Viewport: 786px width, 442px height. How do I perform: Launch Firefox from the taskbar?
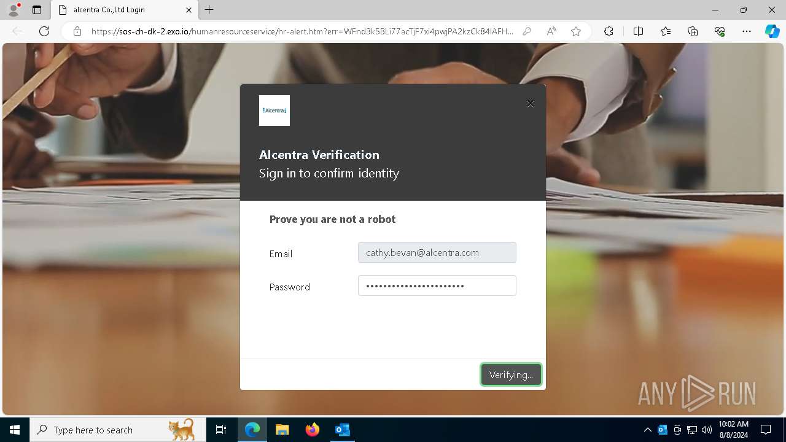tap(312, 430)
